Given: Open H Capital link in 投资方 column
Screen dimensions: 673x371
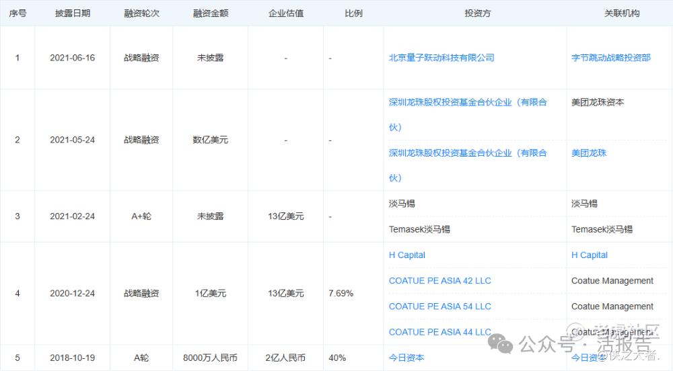Looking at the screenshot, I should [407, 255].
